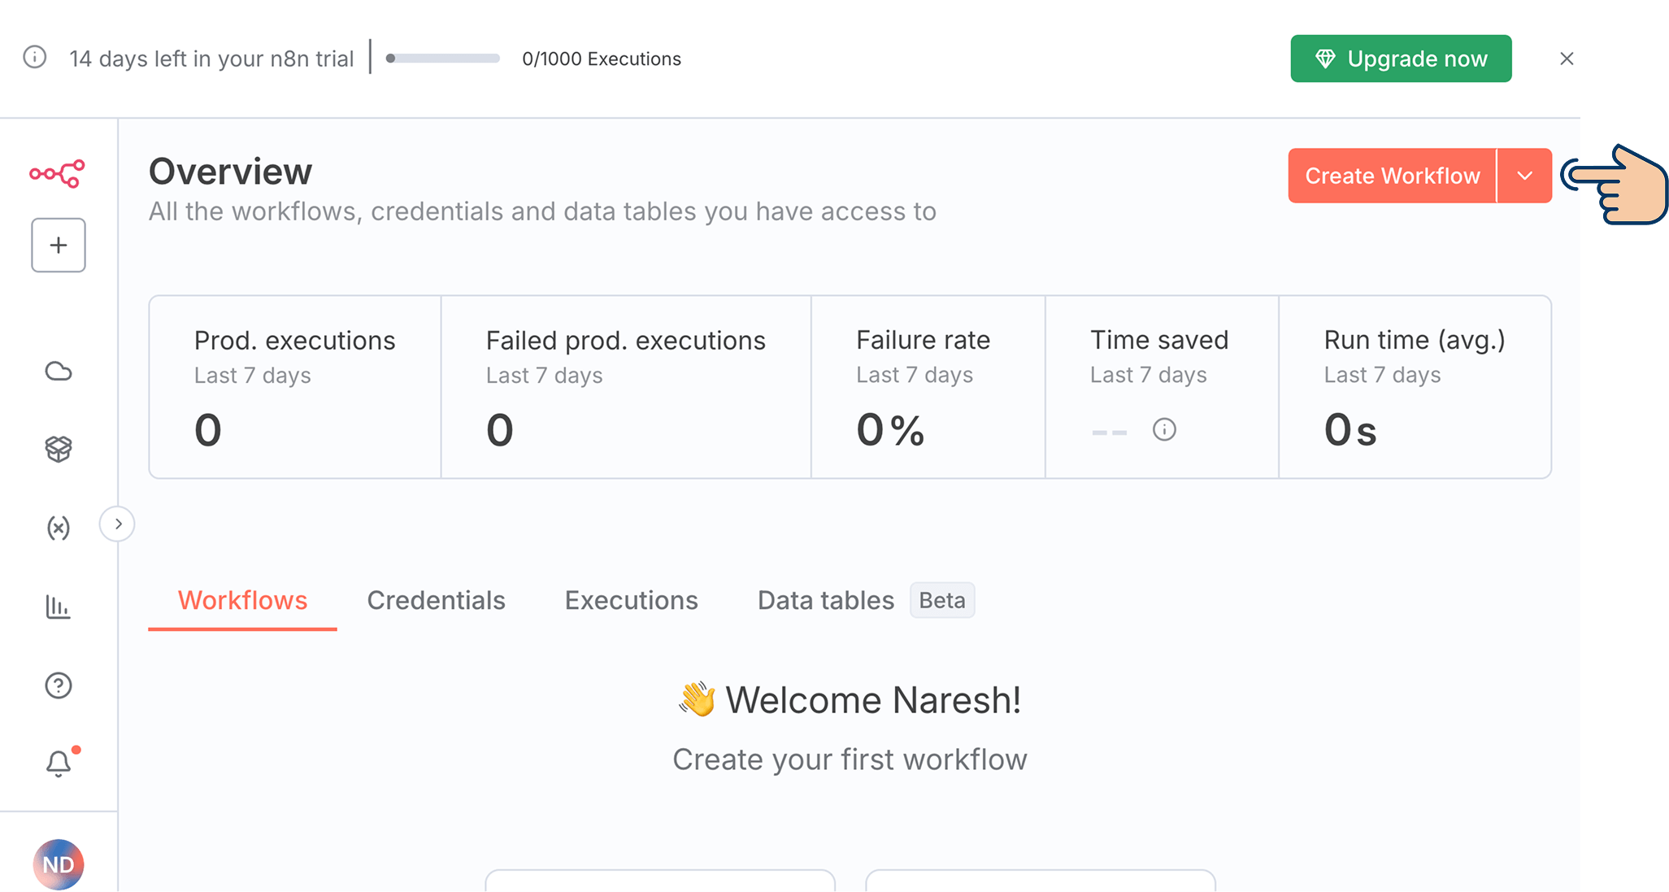Open the help question mark icon
This screenshot has width=1669, height=892.
[x=59, y=685]
